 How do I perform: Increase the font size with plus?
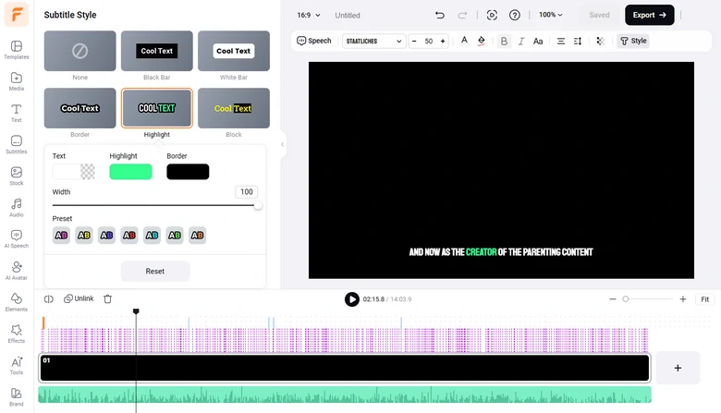(x=443, y=41)
